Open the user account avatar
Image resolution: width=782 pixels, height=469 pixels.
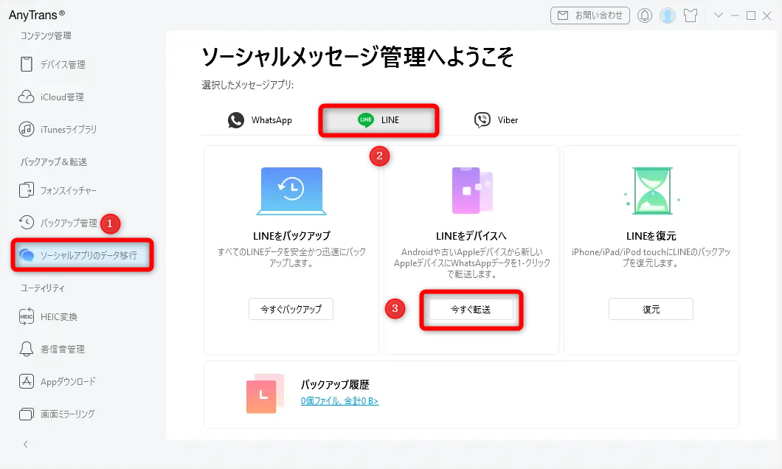[x=668, y=15]
